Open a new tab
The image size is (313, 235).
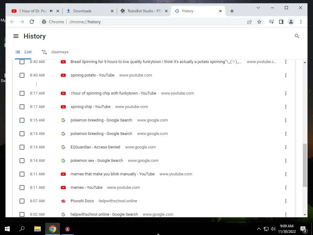pos(232,11)
